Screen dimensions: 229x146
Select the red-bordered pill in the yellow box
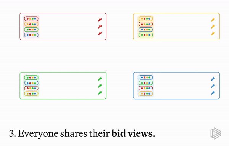(146, 24)
